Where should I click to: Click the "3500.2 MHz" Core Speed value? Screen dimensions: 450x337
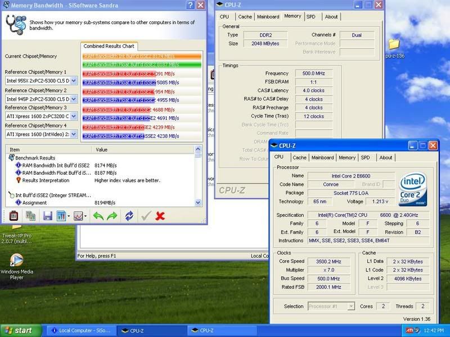pyautogui.click(x=329, y=262)
